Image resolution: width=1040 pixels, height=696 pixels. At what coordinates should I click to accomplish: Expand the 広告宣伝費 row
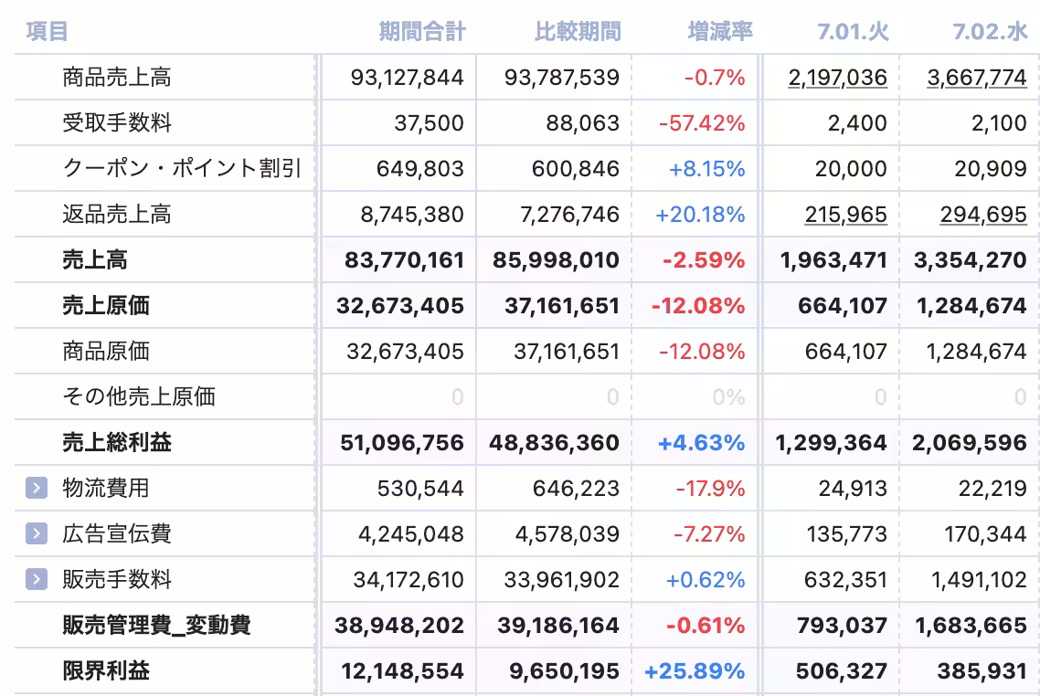click(x=36, y=533)
